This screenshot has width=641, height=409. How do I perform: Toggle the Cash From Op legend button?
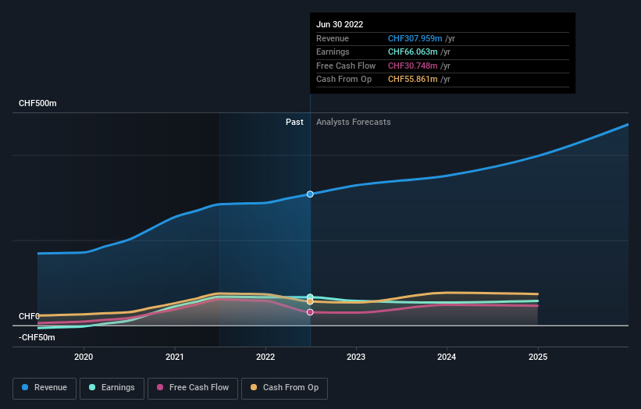coord(284,388)
